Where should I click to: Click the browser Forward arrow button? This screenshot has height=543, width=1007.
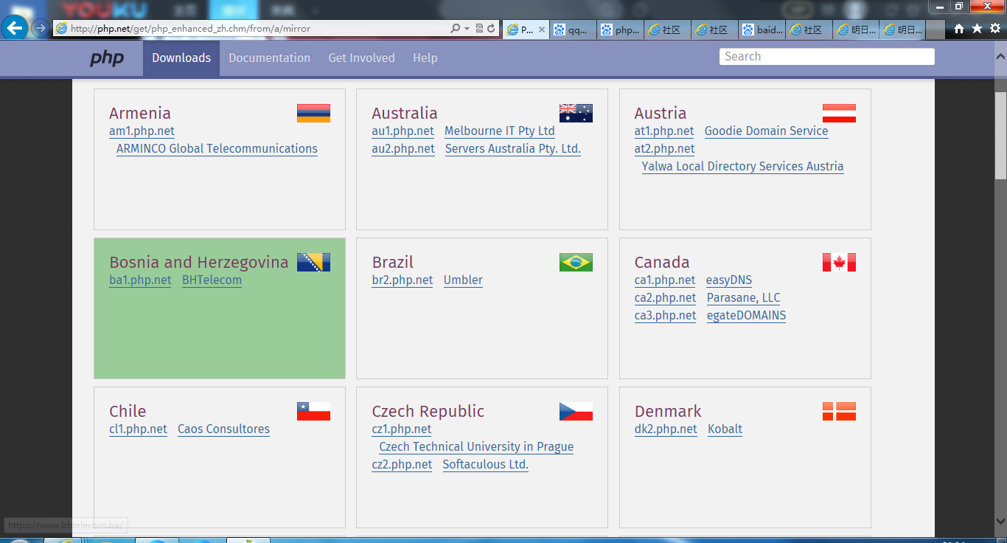(41, 28)
